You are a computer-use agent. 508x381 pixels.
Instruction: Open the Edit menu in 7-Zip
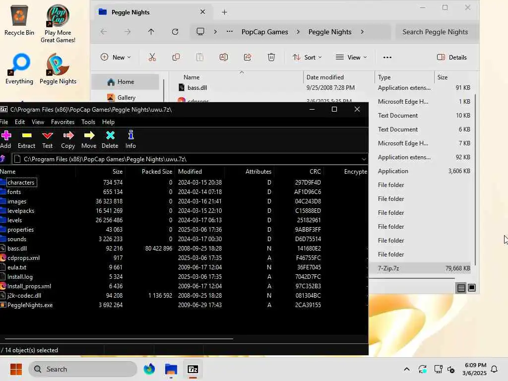point(20,122)
